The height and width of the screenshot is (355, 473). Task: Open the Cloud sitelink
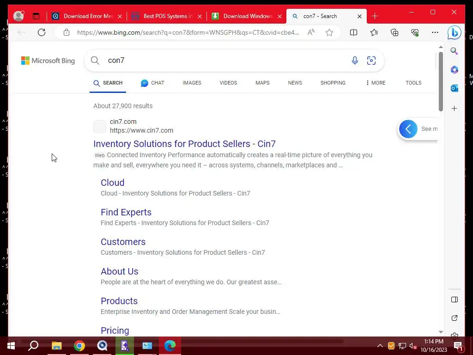(113, 183)
